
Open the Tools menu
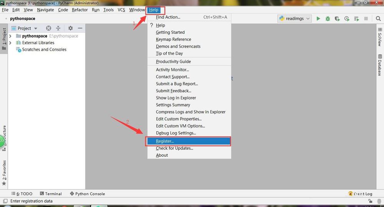point(109,10)
